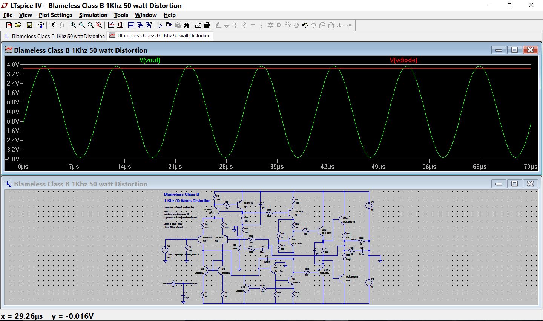Maximize the schematic child window
The image size is (543, 321).
click(514, 184)
